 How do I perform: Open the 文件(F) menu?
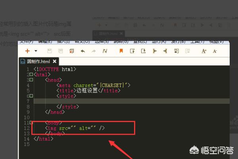click(26, 42)
